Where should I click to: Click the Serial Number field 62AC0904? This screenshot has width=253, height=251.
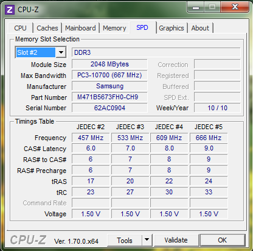click(x=109, y=108)
